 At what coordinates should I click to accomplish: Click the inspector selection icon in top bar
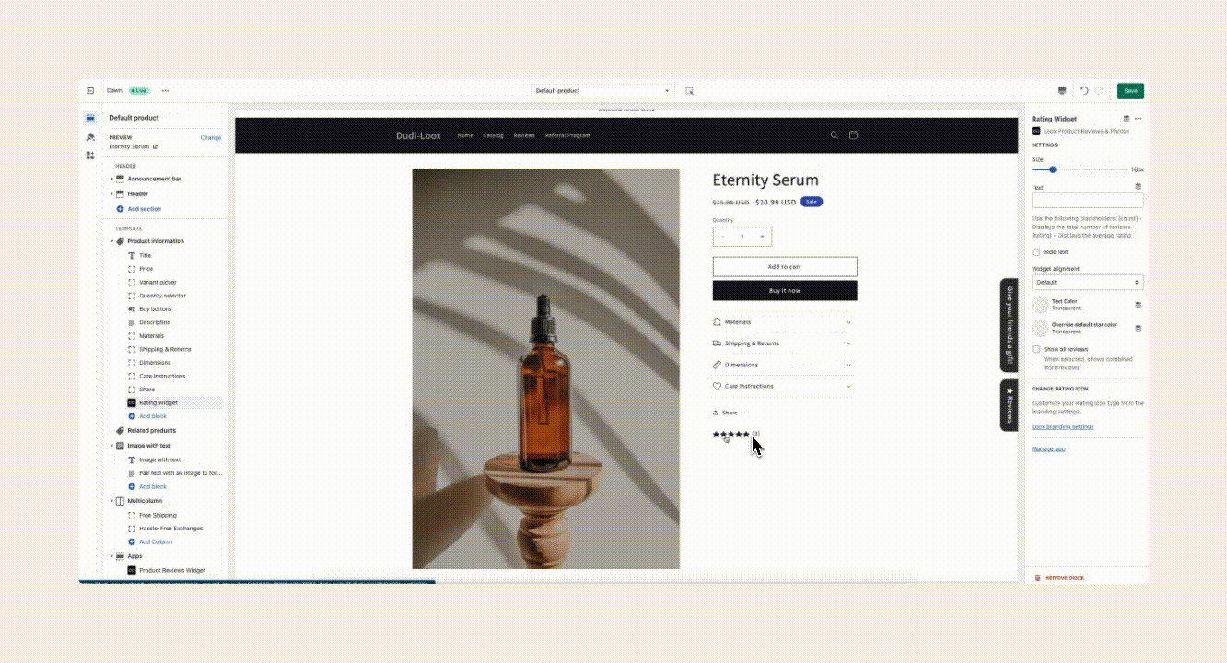click(x=689, y=91)
